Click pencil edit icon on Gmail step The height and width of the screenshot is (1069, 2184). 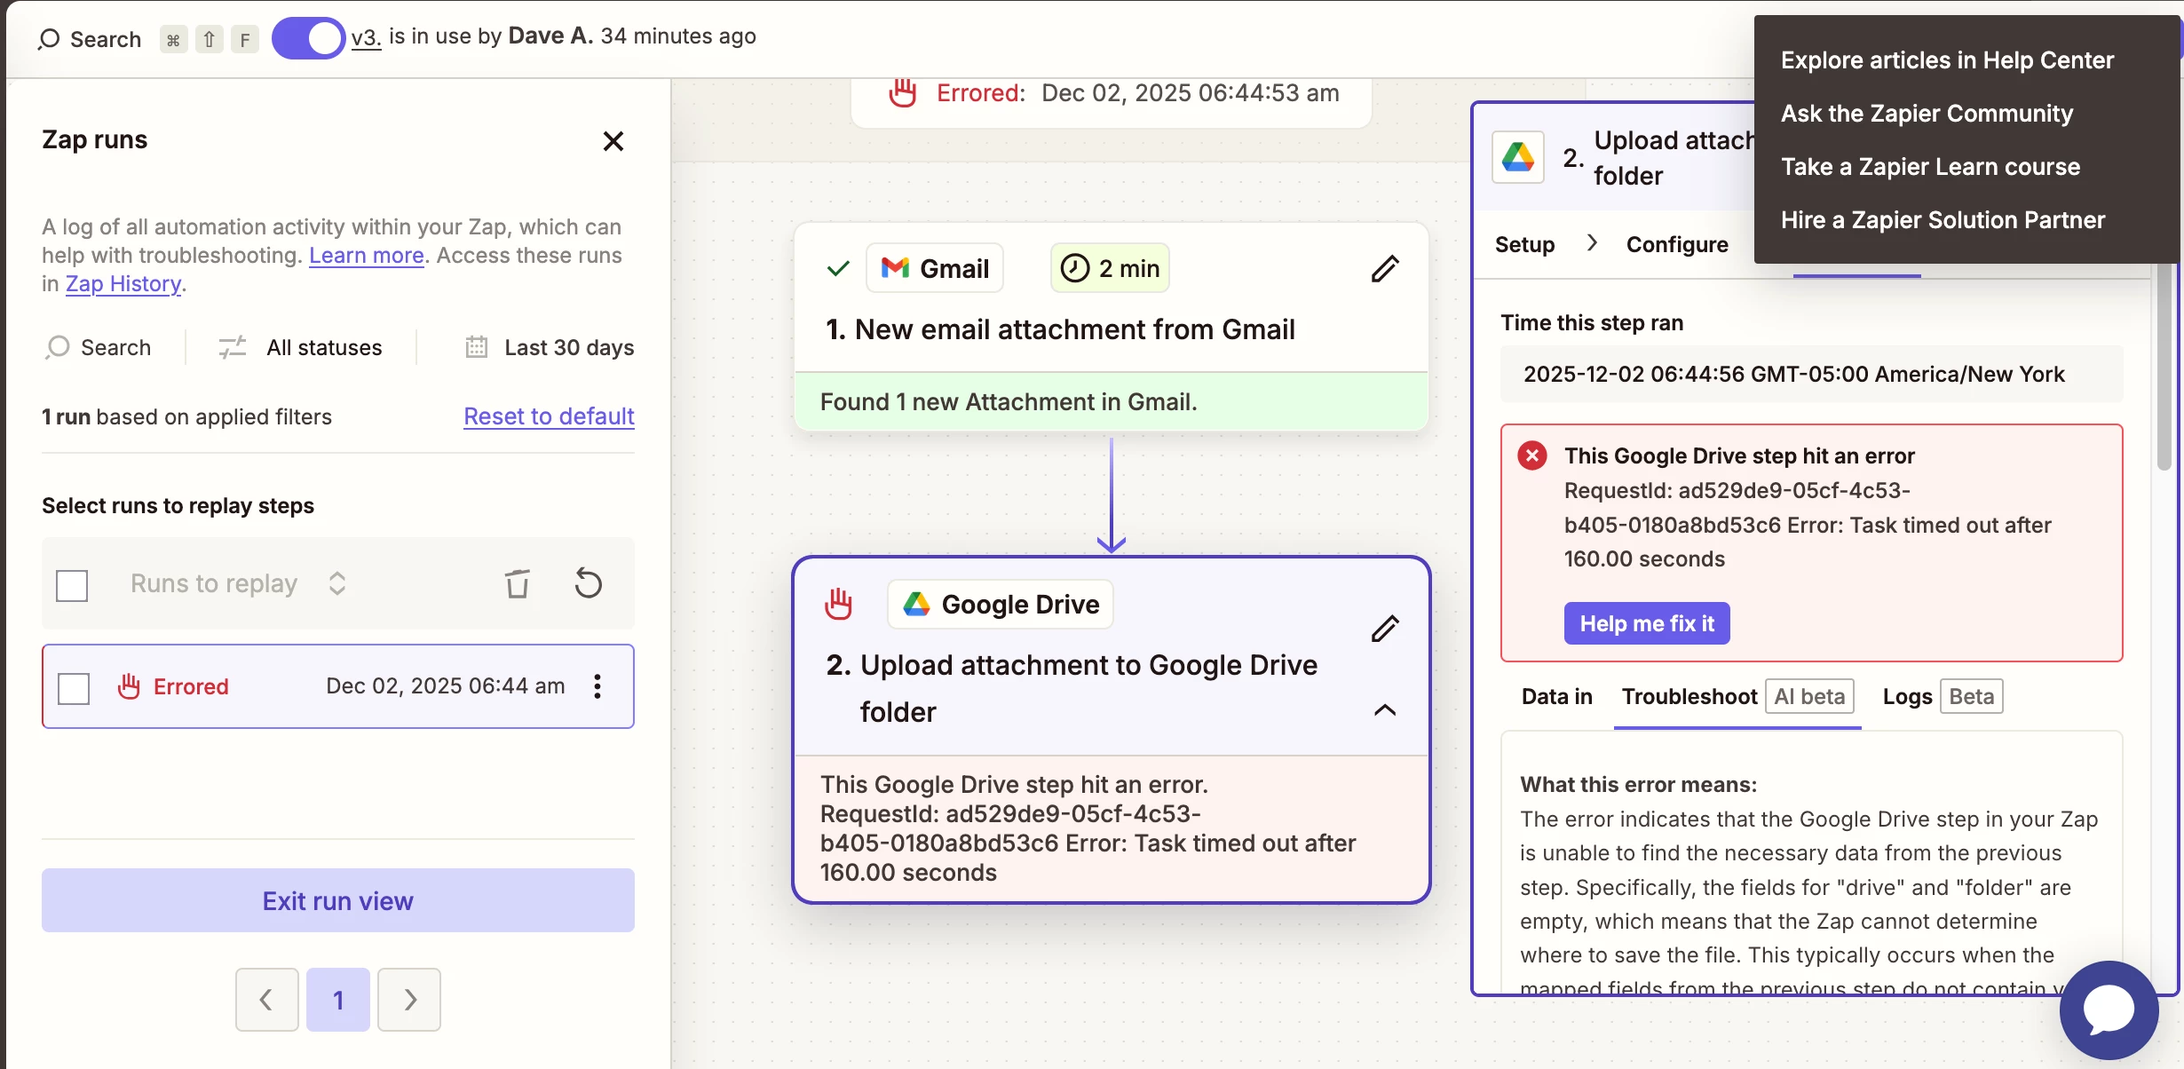1384,268
